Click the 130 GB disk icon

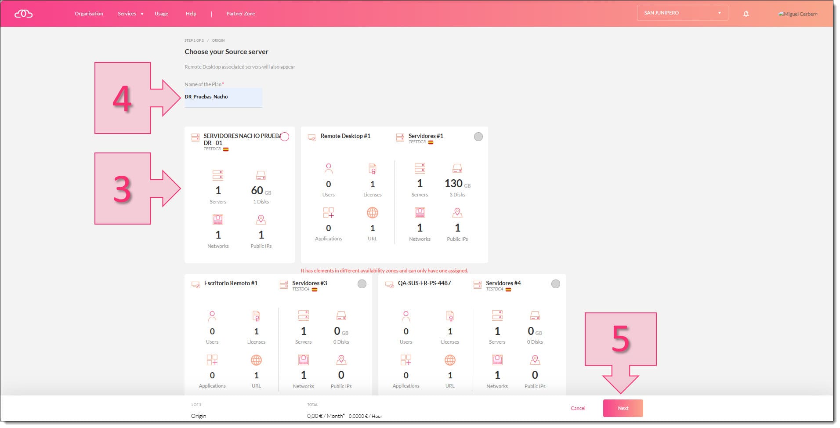(457, 168)
